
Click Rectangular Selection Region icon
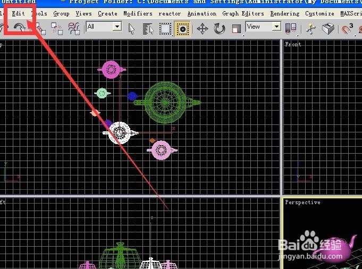coord(165,29)
